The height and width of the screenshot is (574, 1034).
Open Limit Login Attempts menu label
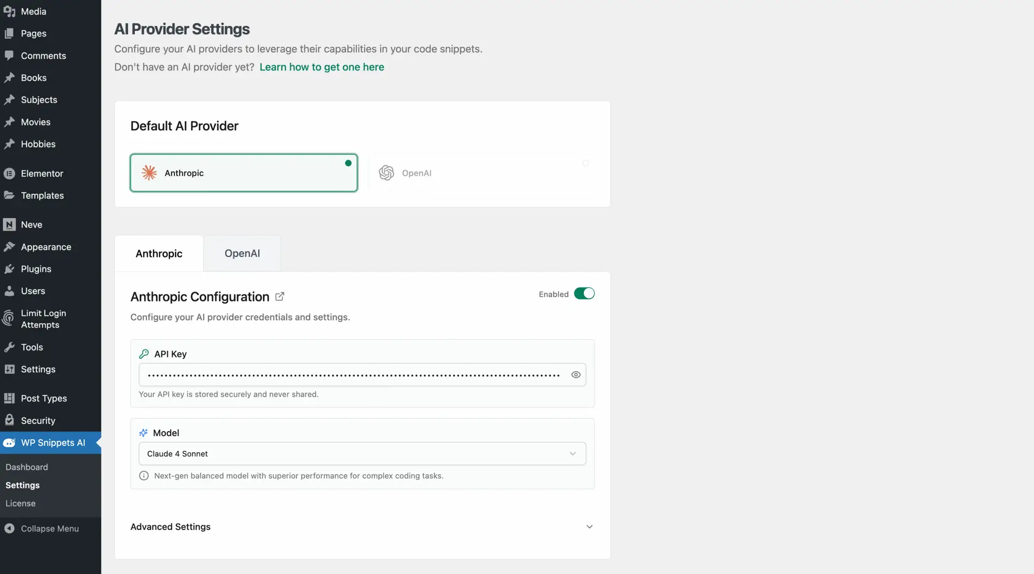(x=44, y=319)
